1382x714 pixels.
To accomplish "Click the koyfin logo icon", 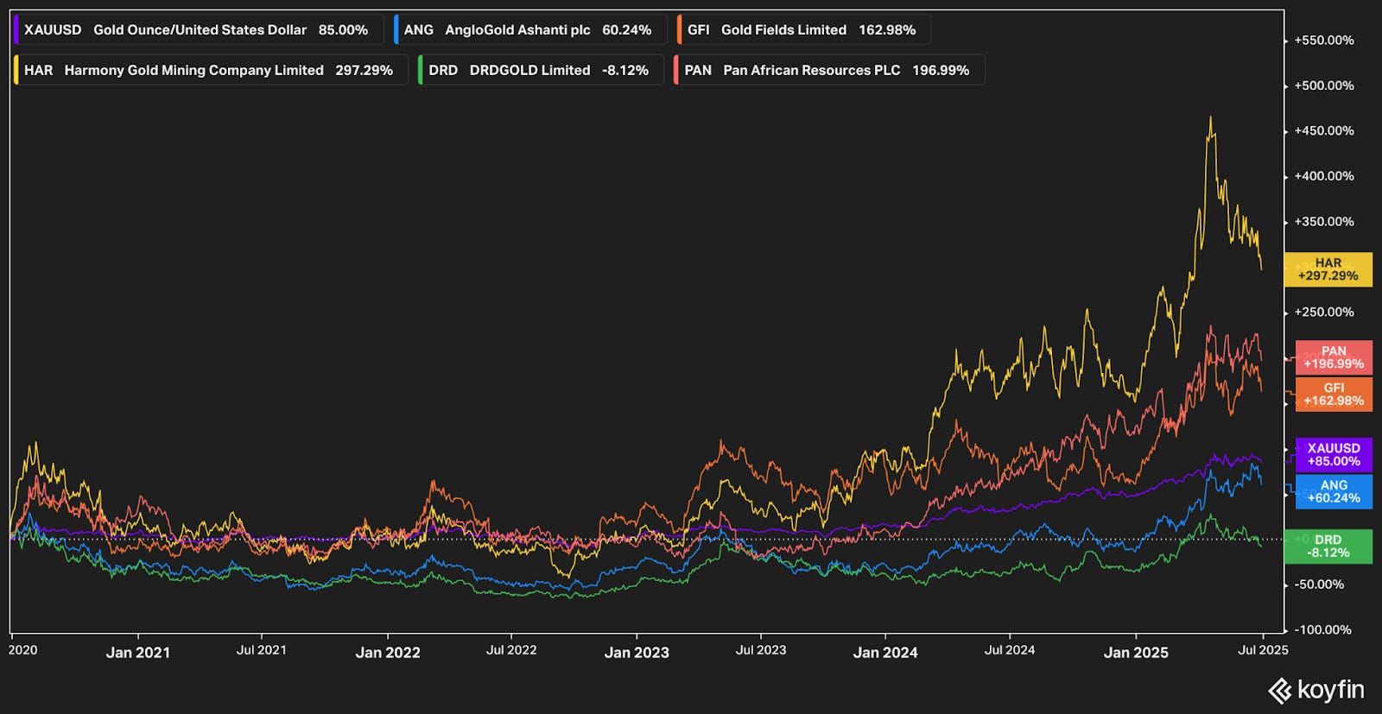I will (1279, 691).
